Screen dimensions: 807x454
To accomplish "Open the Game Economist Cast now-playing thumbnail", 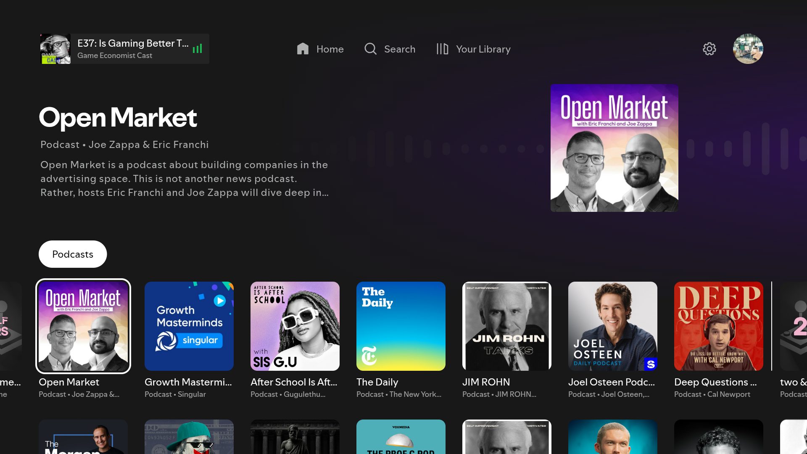I will [x=55, y=49].
